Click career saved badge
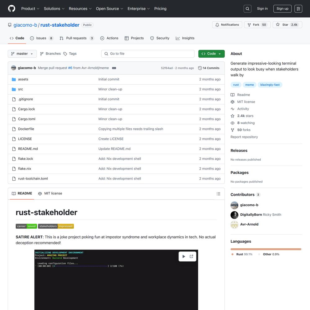Viewport: 310px width, 310px height. [26, 226]
